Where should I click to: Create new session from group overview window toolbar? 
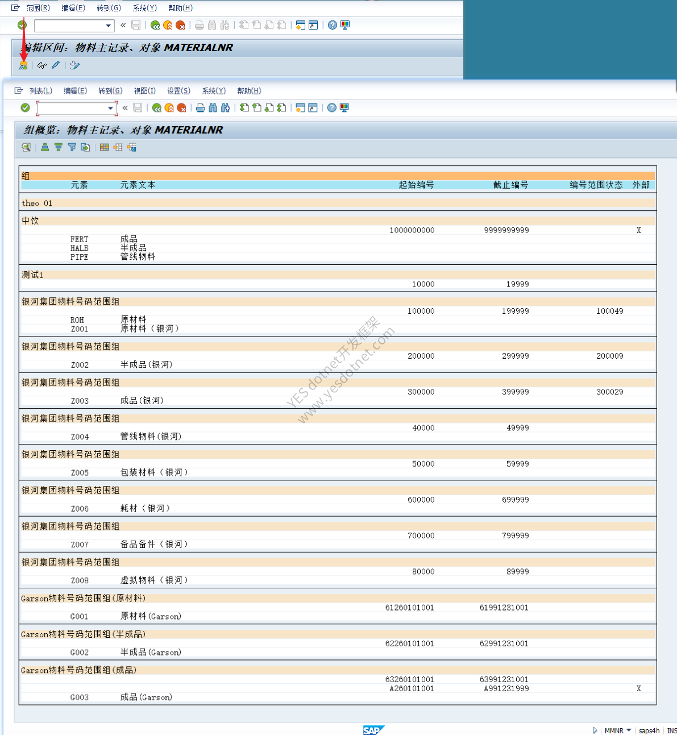coord(300,107)
